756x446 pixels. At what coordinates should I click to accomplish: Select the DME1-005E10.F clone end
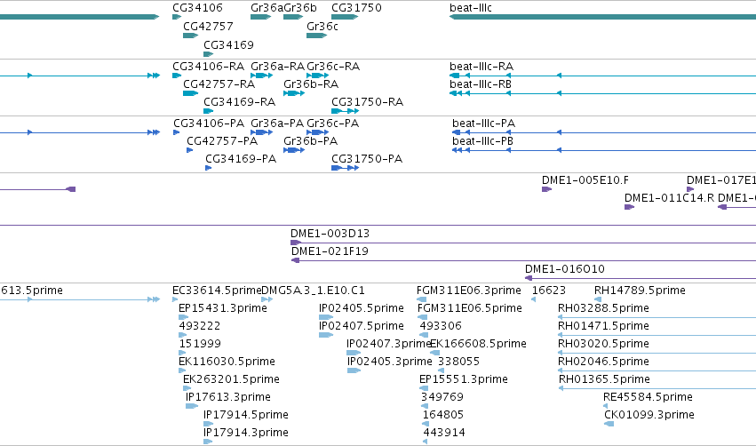click(546, 189)
